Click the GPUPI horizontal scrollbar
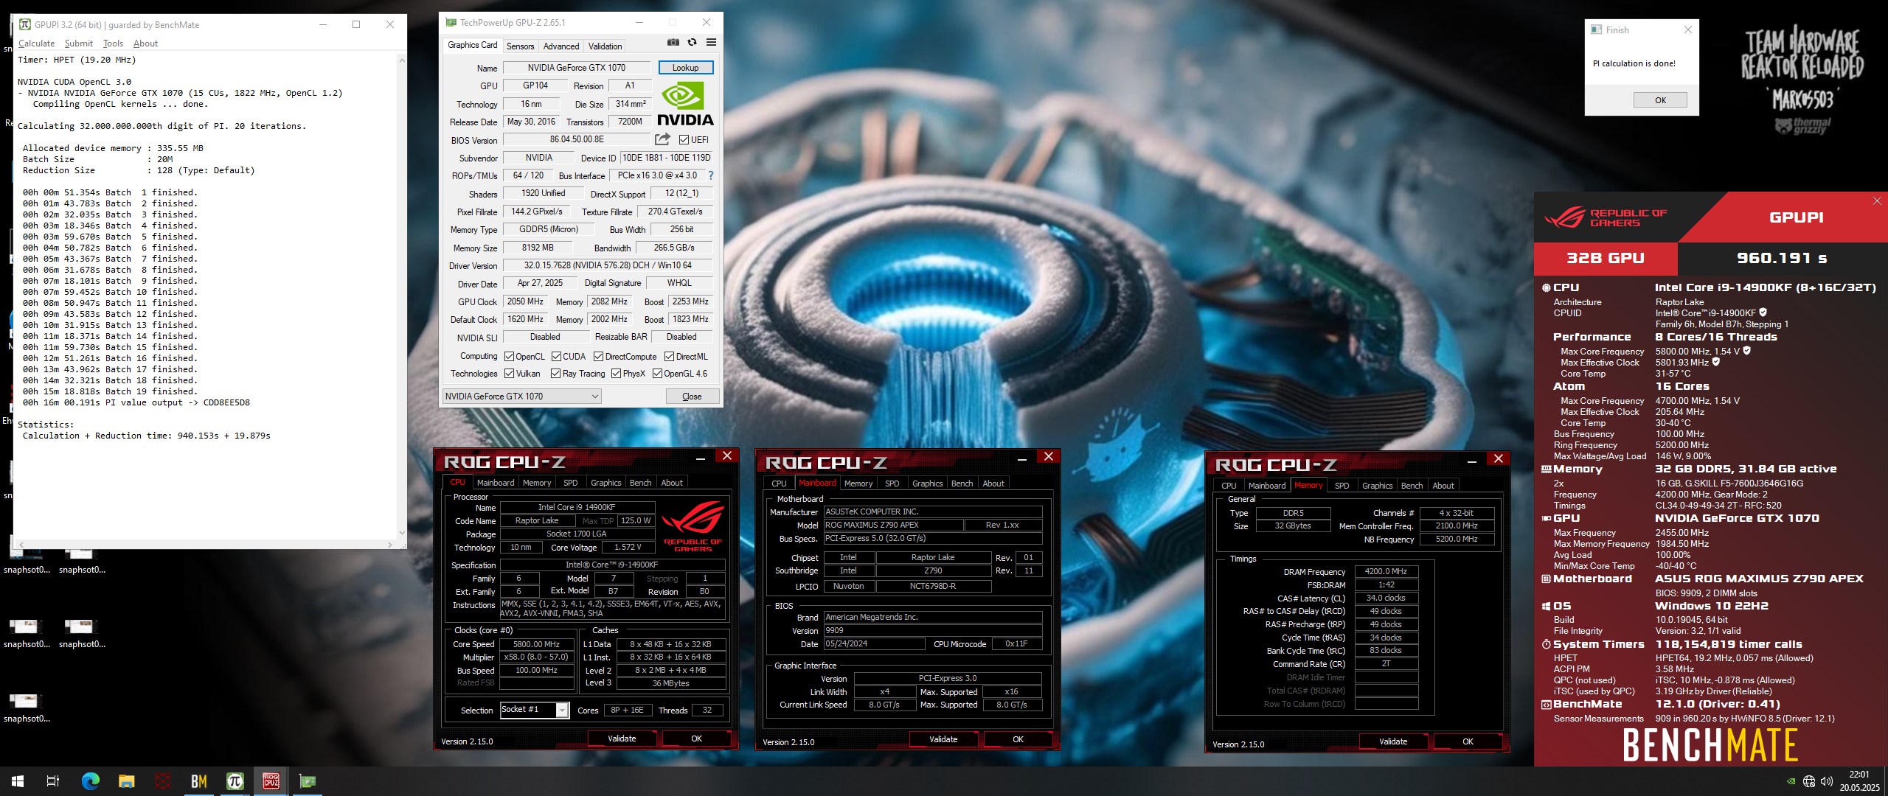Viewport: 1888px width, 796px height. (x=205, y=544)
